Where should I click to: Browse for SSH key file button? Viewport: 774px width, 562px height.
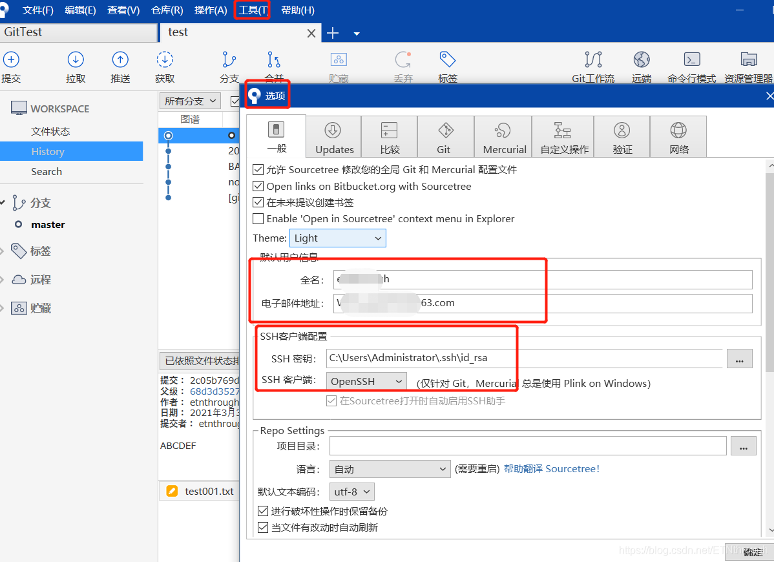tap(740, 359)
